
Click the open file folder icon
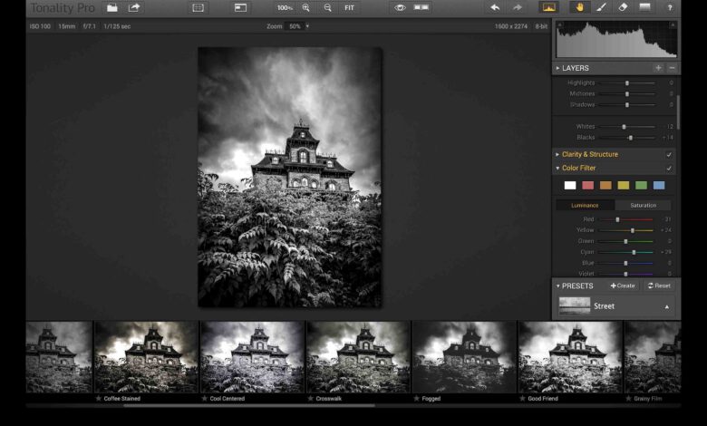click(111, 7)
